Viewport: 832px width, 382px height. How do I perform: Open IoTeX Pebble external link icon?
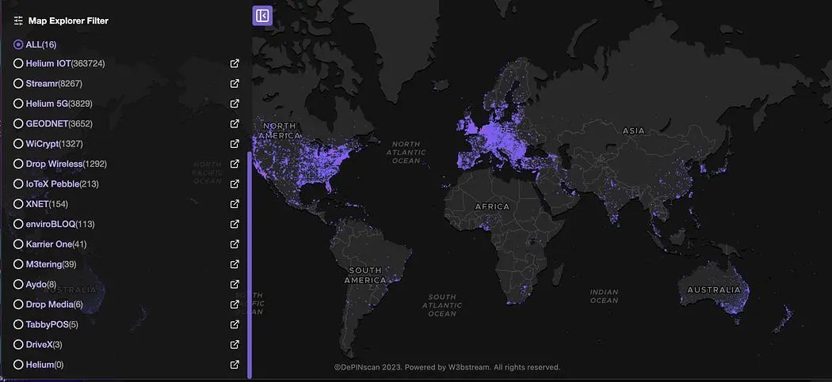coord(235,183)
